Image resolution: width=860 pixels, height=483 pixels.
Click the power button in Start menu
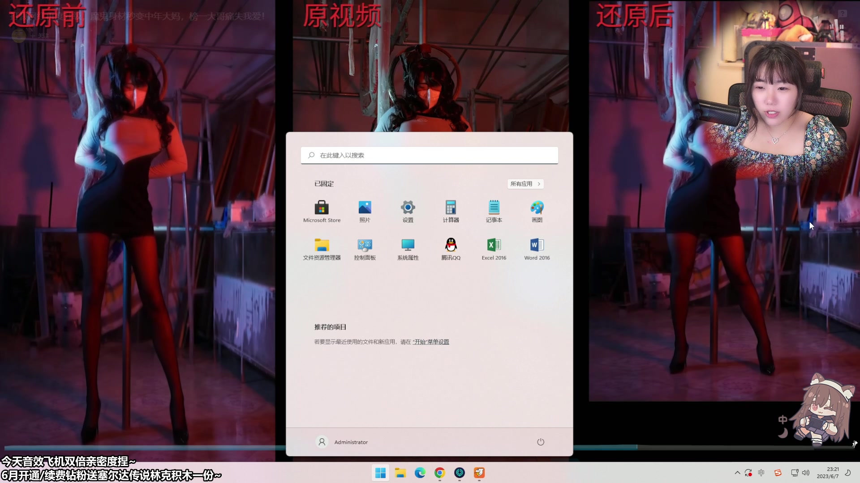pos(540,442)
